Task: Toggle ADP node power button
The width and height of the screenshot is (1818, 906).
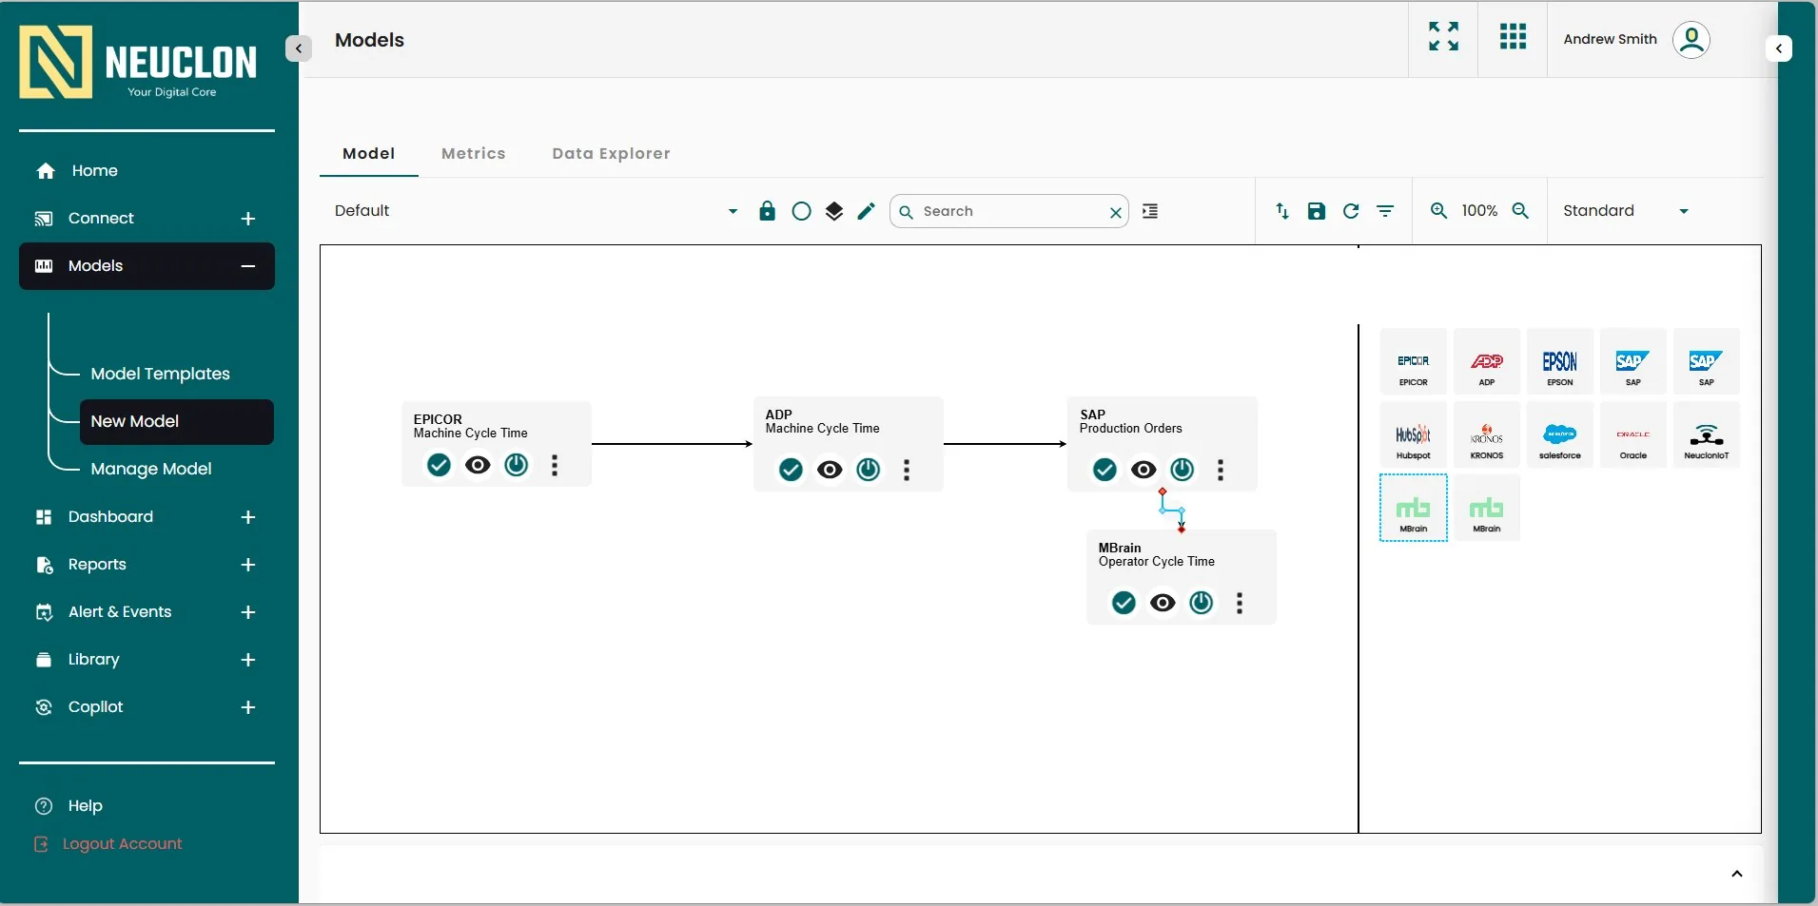Action: [x=869, y=470]
